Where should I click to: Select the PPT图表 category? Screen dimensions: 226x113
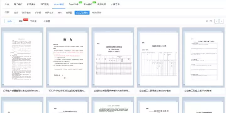[x=45, y=4]
